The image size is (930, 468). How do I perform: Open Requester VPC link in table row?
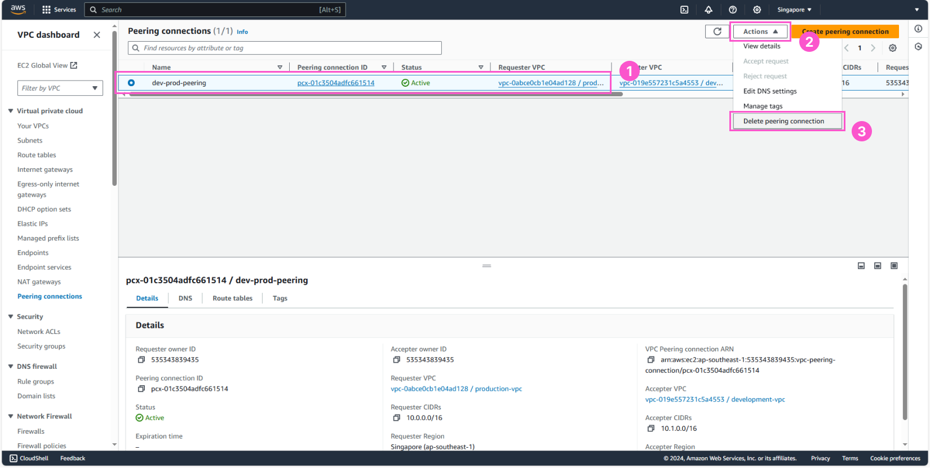tap(551, 83)
